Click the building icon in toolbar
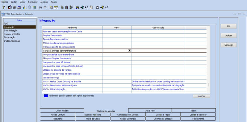The height and width of the screenshot is (122, 247). click(66, 7)
